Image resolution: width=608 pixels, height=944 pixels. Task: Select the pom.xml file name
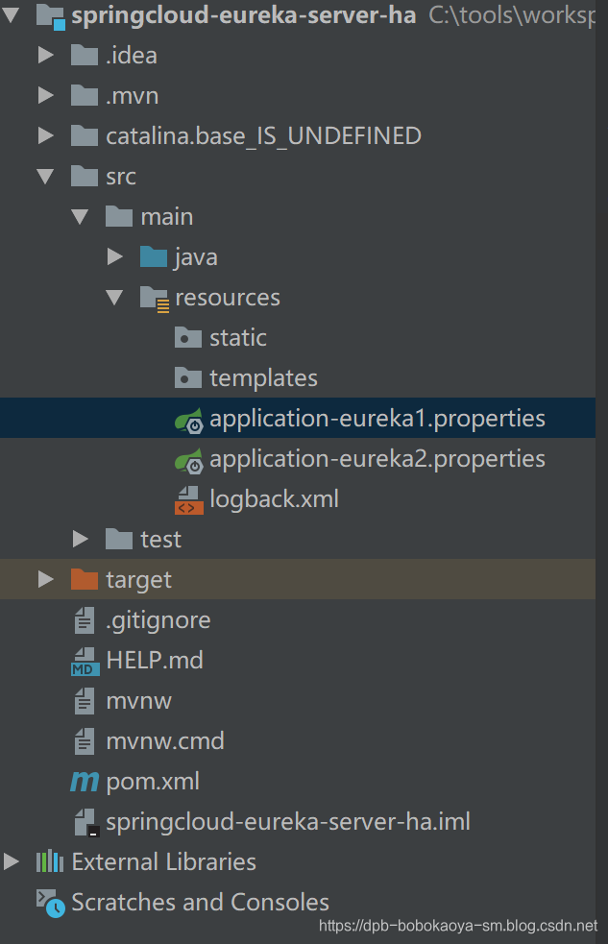153,782
